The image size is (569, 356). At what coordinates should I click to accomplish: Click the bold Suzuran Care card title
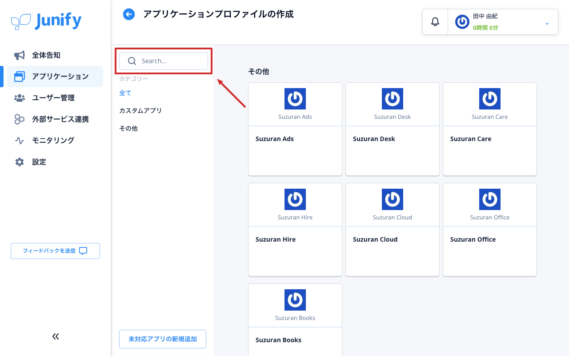point(471,139)
